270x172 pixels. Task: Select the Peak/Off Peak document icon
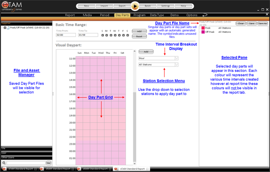pyautogui.click(x=8, y=28)
